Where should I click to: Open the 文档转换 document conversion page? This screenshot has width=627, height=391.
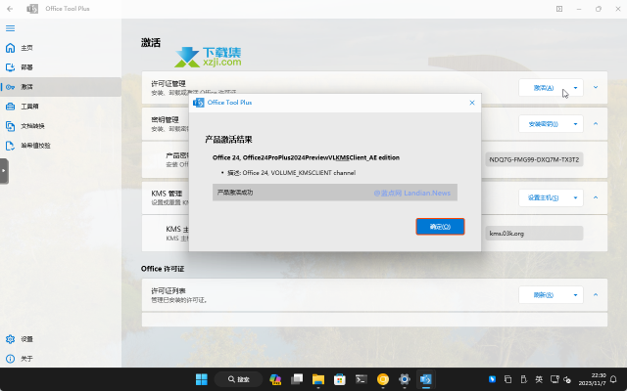pyautogui.click(x=61, y=126)
